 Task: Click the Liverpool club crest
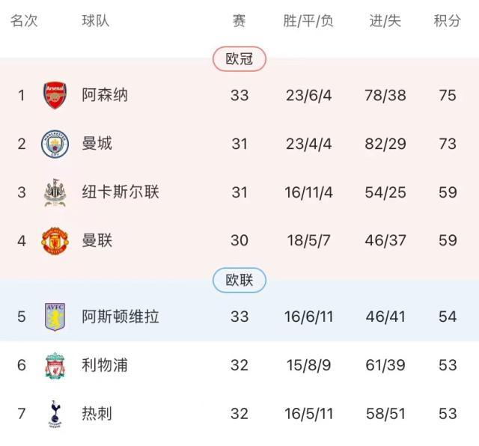(55, 365)
